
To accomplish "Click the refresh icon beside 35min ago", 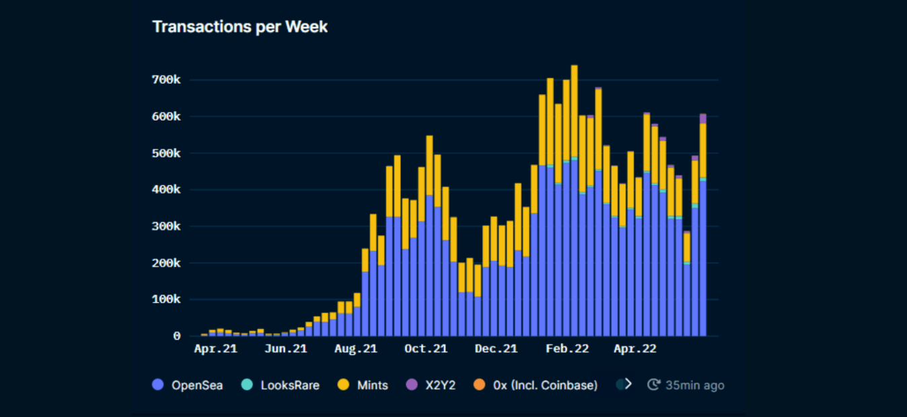I will pos(653,385).
